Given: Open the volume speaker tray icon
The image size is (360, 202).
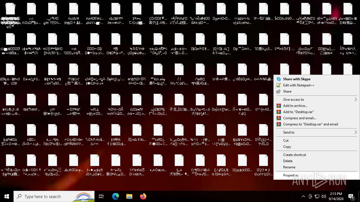Looking at the screenshot, I should pos(324,196).
